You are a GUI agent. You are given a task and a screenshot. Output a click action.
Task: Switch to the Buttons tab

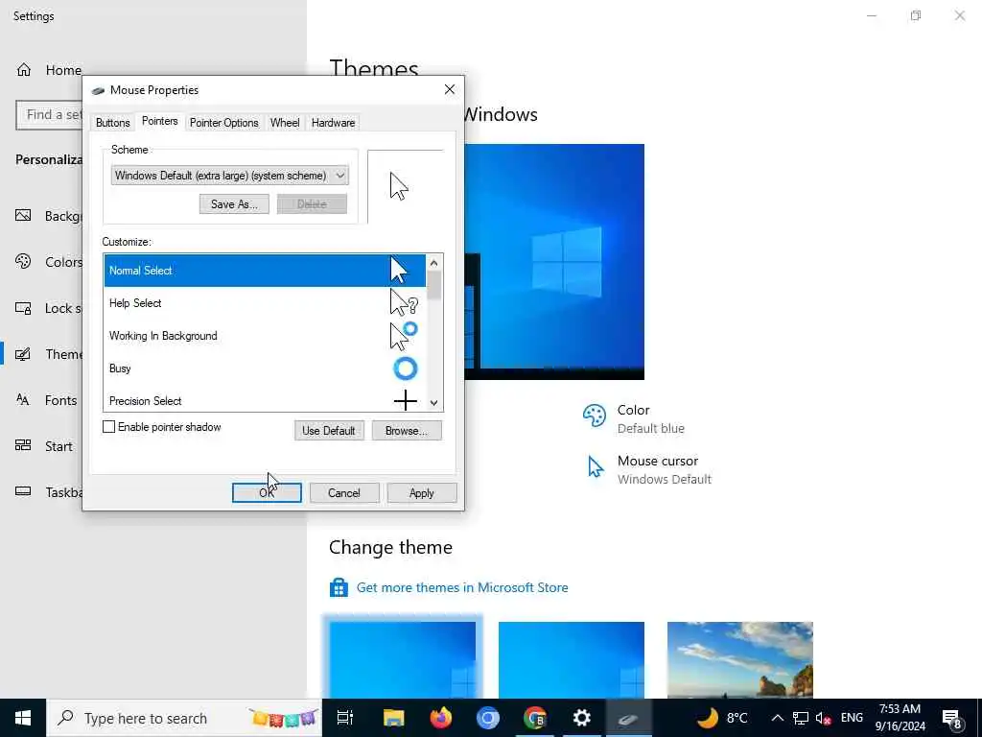113,123
